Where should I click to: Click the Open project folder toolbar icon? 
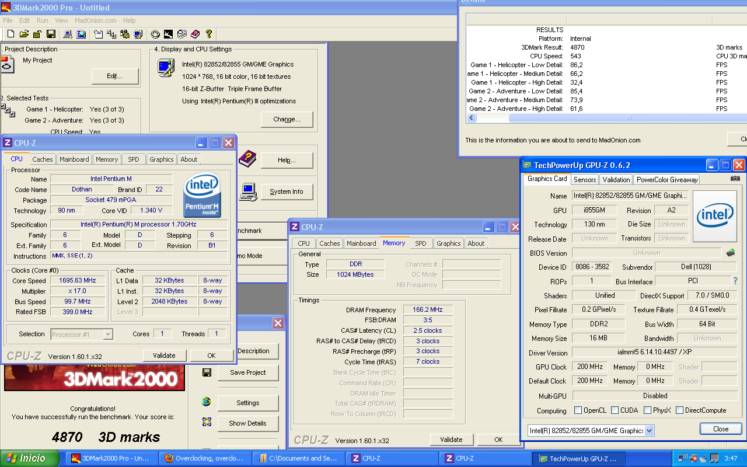tap(24, 34)
